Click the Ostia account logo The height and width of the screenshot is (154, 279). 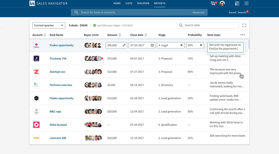(x=36, y=125)
